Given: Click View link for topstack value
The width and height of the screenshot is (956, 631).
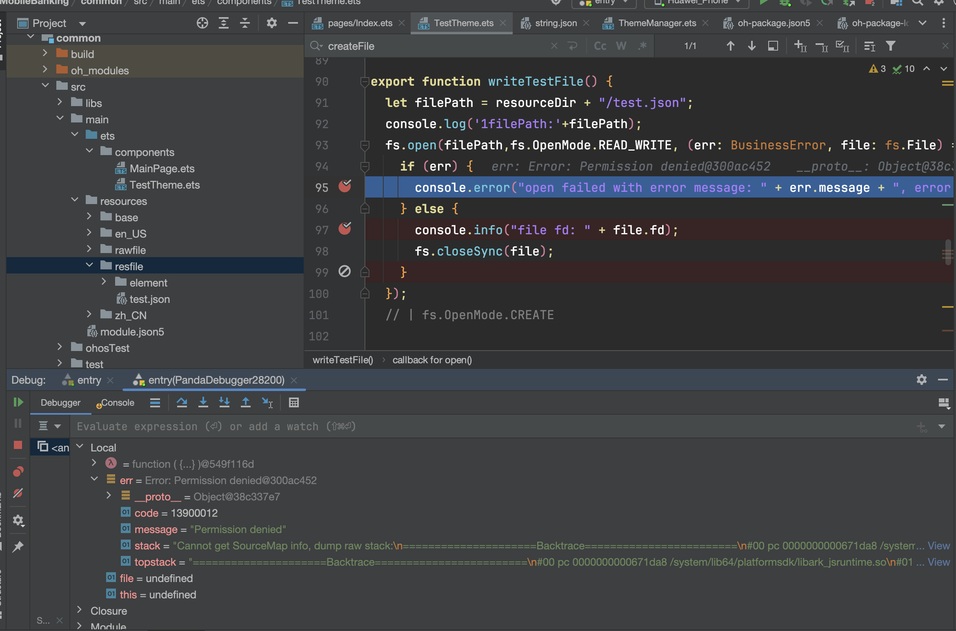Looking at the screenshot, I should (x=939, y=562).
